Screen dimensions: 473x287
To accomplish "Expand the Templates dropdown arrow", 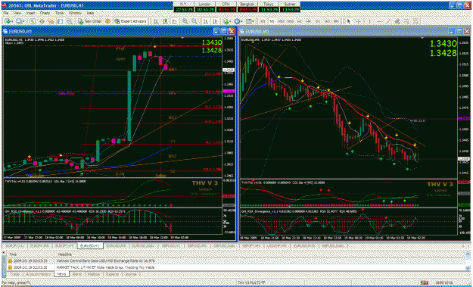I will pos(253,21).
